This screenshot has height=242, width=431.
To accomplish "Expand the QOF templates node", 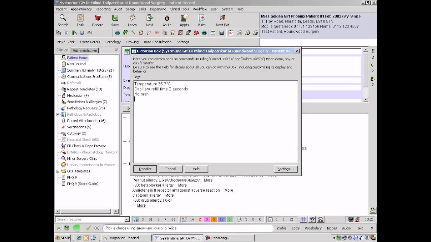I will tap(58, 171).
